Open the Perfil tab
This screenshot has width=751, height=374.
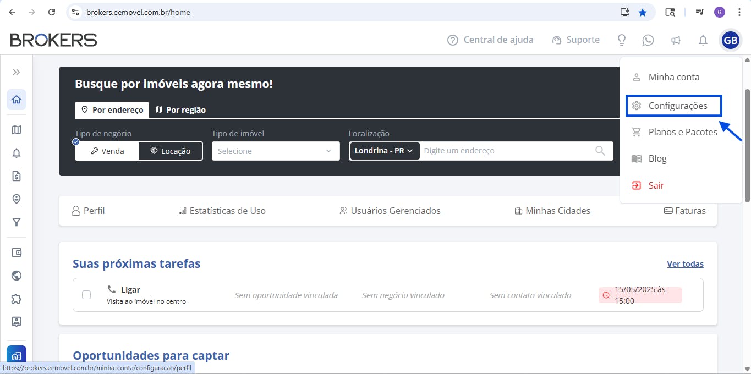click(88, 211)
